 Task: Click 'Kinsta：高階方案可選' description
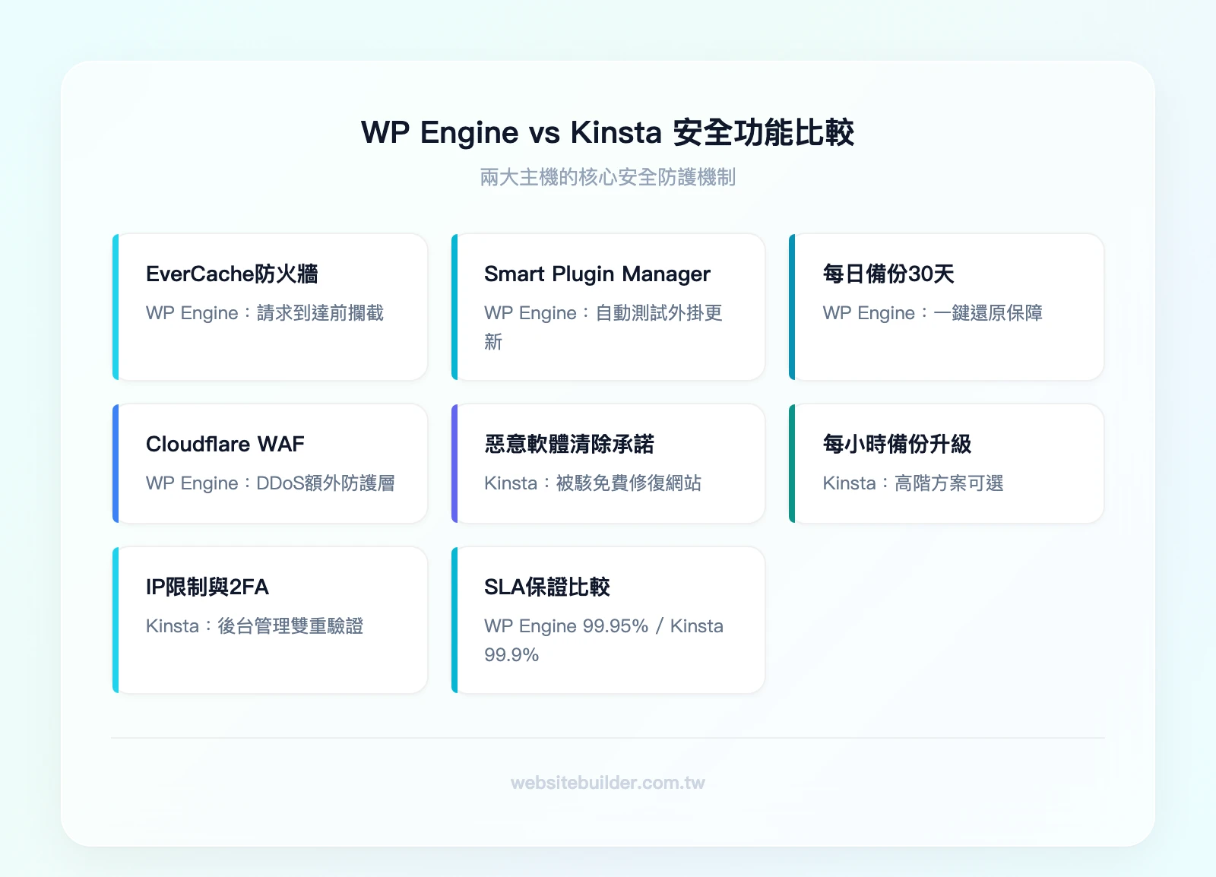pyautogui.click(x=914, y=483)
